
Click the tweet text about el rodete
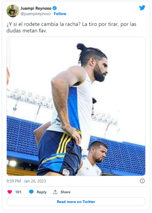click(71, 27)
